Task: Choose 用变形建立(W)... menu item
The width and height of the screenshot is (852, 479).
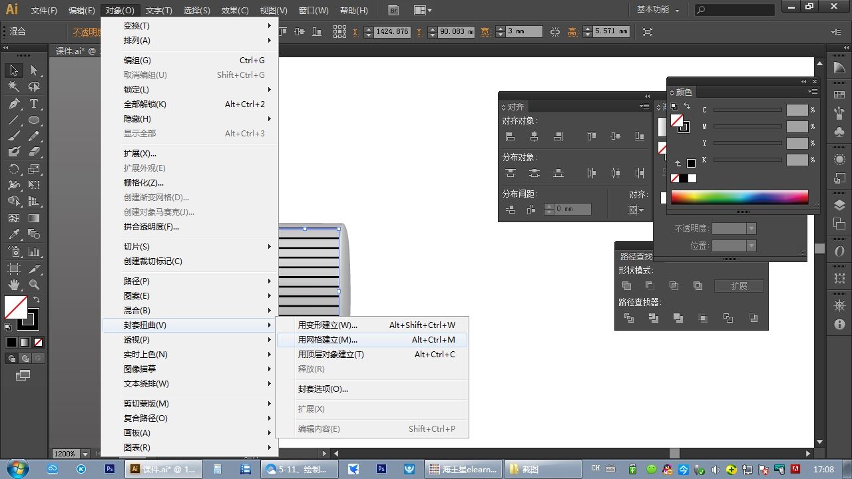Action: (372, 325)
